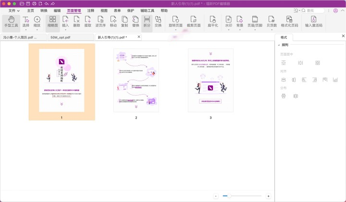Toggle the 缩略图 (Thumbnail) view button
The width and height of the screenshot is (346, 202).
click(52, 22)
